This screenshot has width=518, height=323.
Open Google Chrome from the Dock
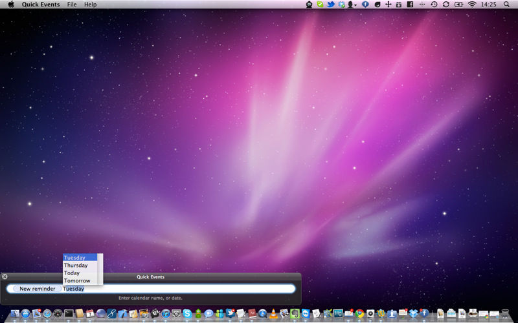[359, 313]
